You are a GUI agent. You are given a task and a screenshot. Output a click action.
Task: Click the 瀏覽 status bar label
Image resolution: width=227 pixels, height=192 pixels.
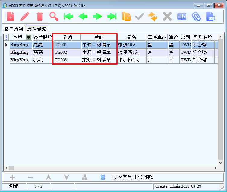(14, 186)
